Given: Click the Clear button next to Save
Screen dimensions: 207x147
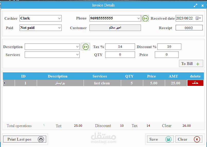Looking at the screenshot, I should point(189,139).
